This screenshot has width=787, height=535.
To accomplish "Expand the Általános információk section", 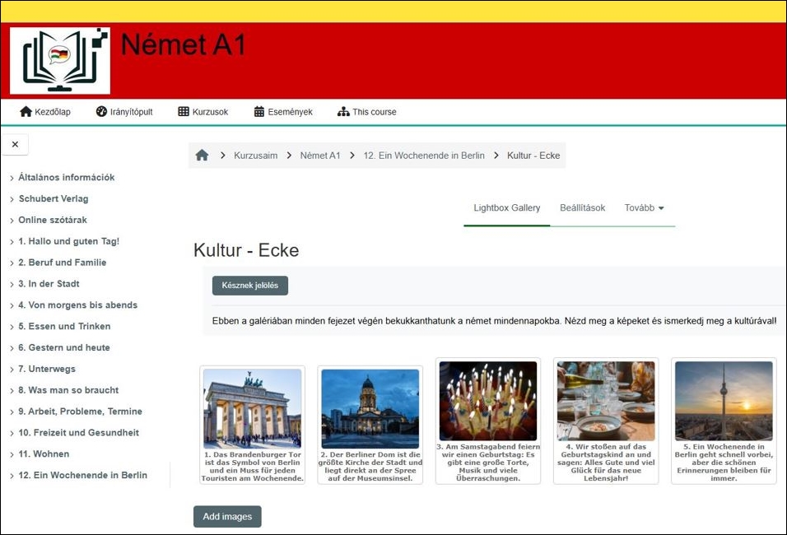I will coord(66,178).
